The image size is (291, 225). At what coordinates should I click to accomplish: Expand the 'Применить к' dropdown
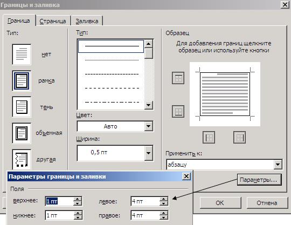tap(278, 165)
